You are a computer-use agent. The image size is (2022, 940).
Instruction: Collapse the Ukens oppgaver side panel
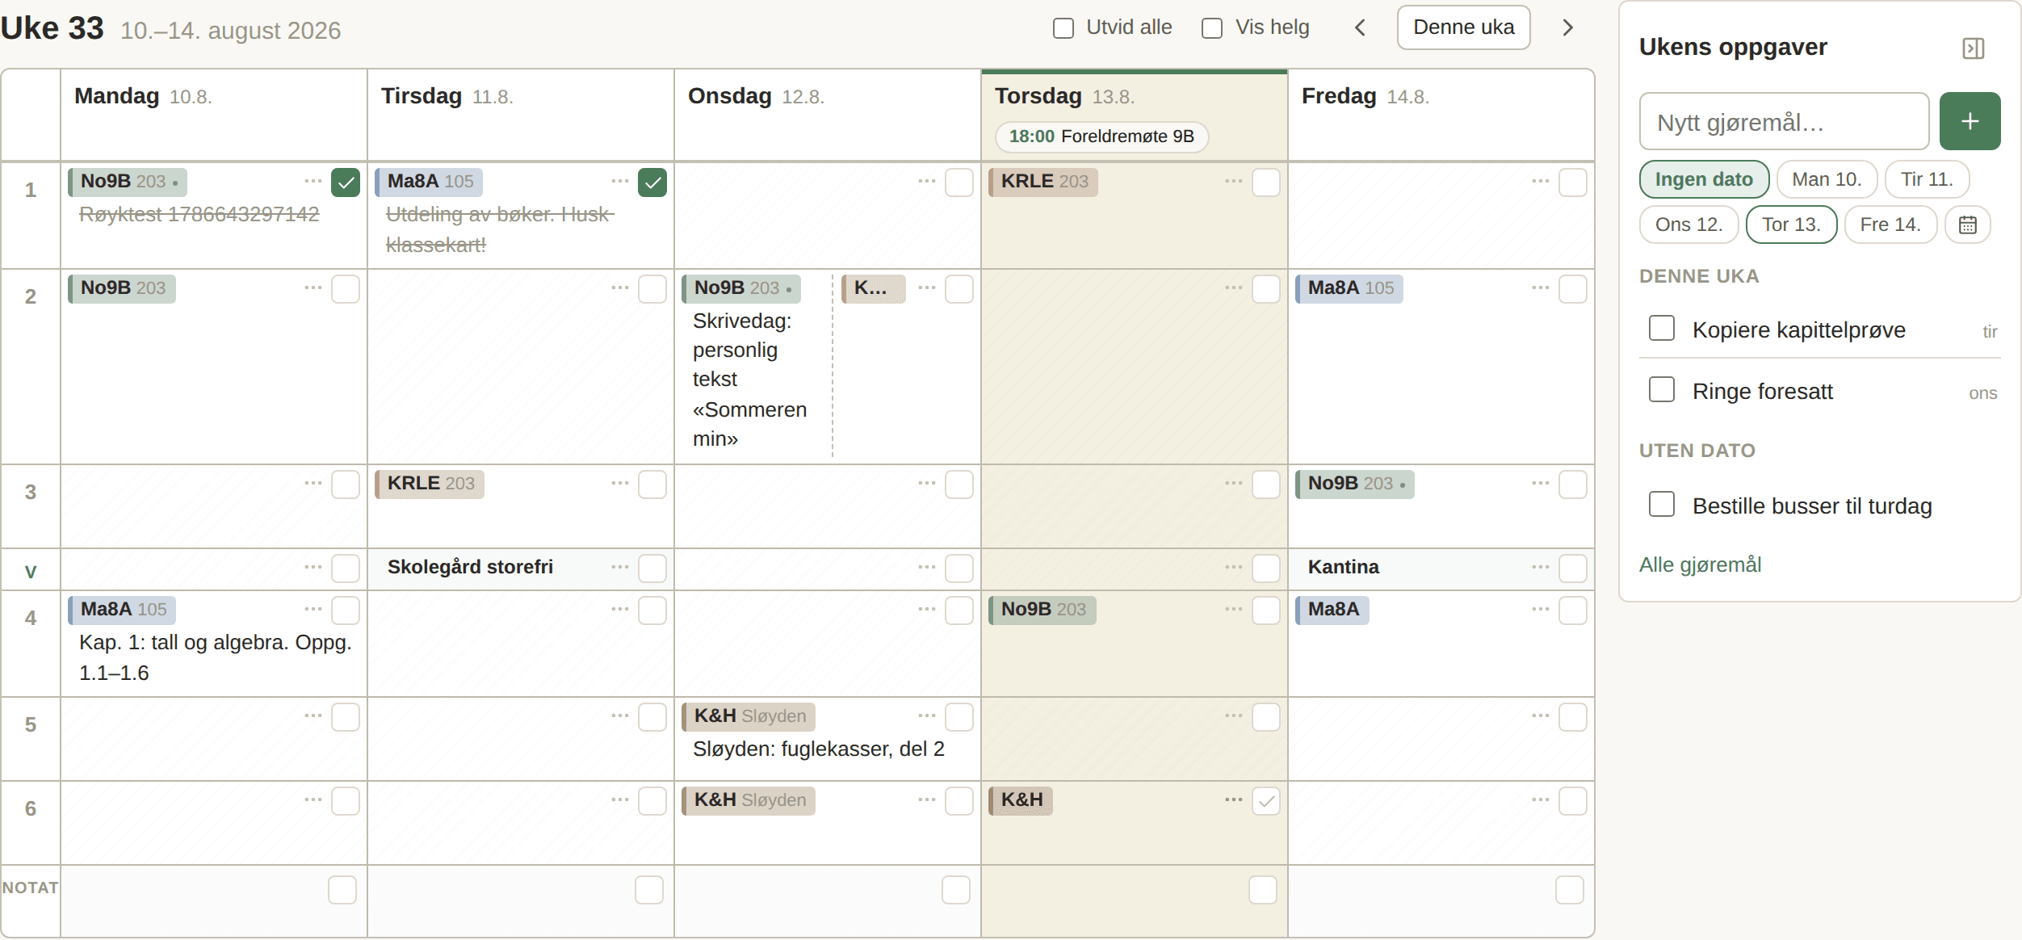pyautogui.click(x=1973, y=48)
